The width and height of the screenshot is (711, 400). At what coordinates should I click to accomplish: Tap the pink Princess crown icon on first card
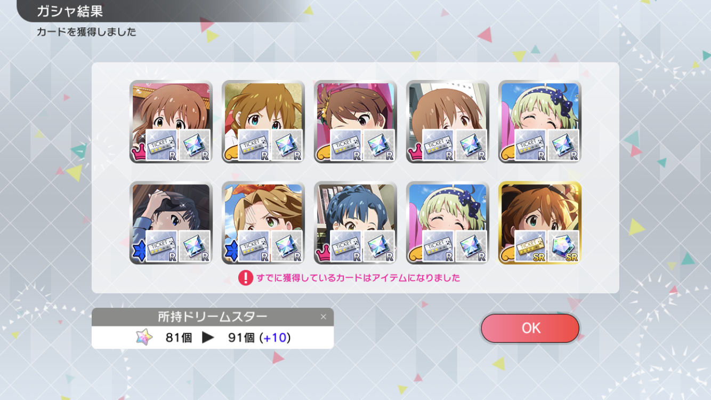(x=139, y=153)
